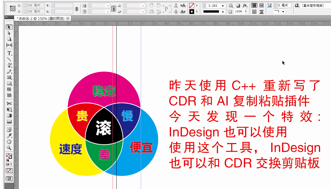Enable no text wrap option
Viewport: 331px width, 189px height.
point(254,5)
